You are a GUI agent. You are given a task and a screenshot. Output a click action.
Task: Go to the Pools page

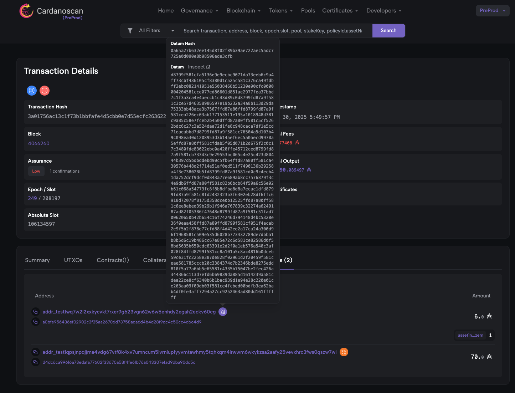click(308, 11)
